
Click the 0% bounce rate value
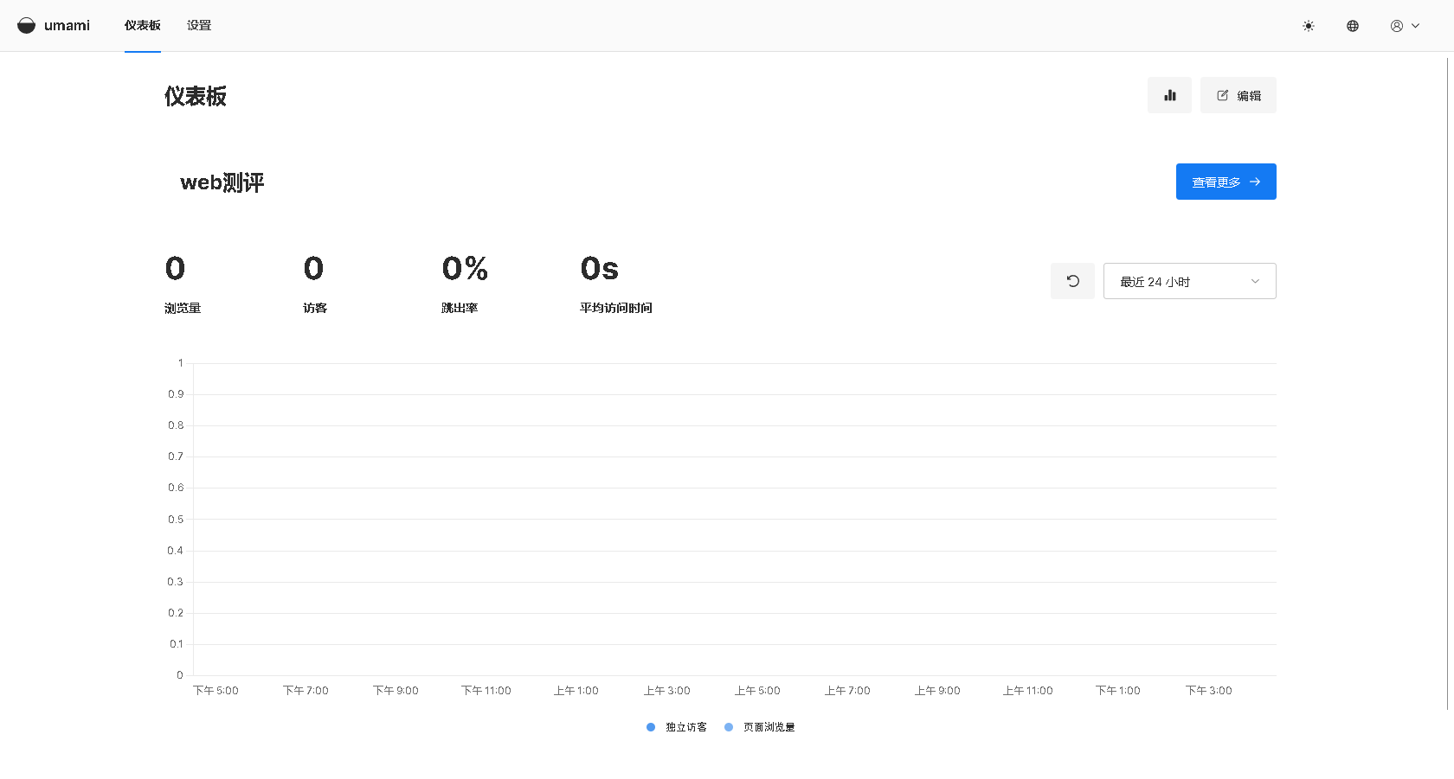pos(465,268)
